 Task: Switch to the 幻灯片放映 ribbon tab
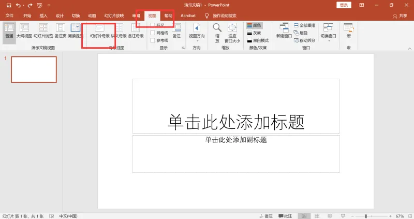pos(114,16)
